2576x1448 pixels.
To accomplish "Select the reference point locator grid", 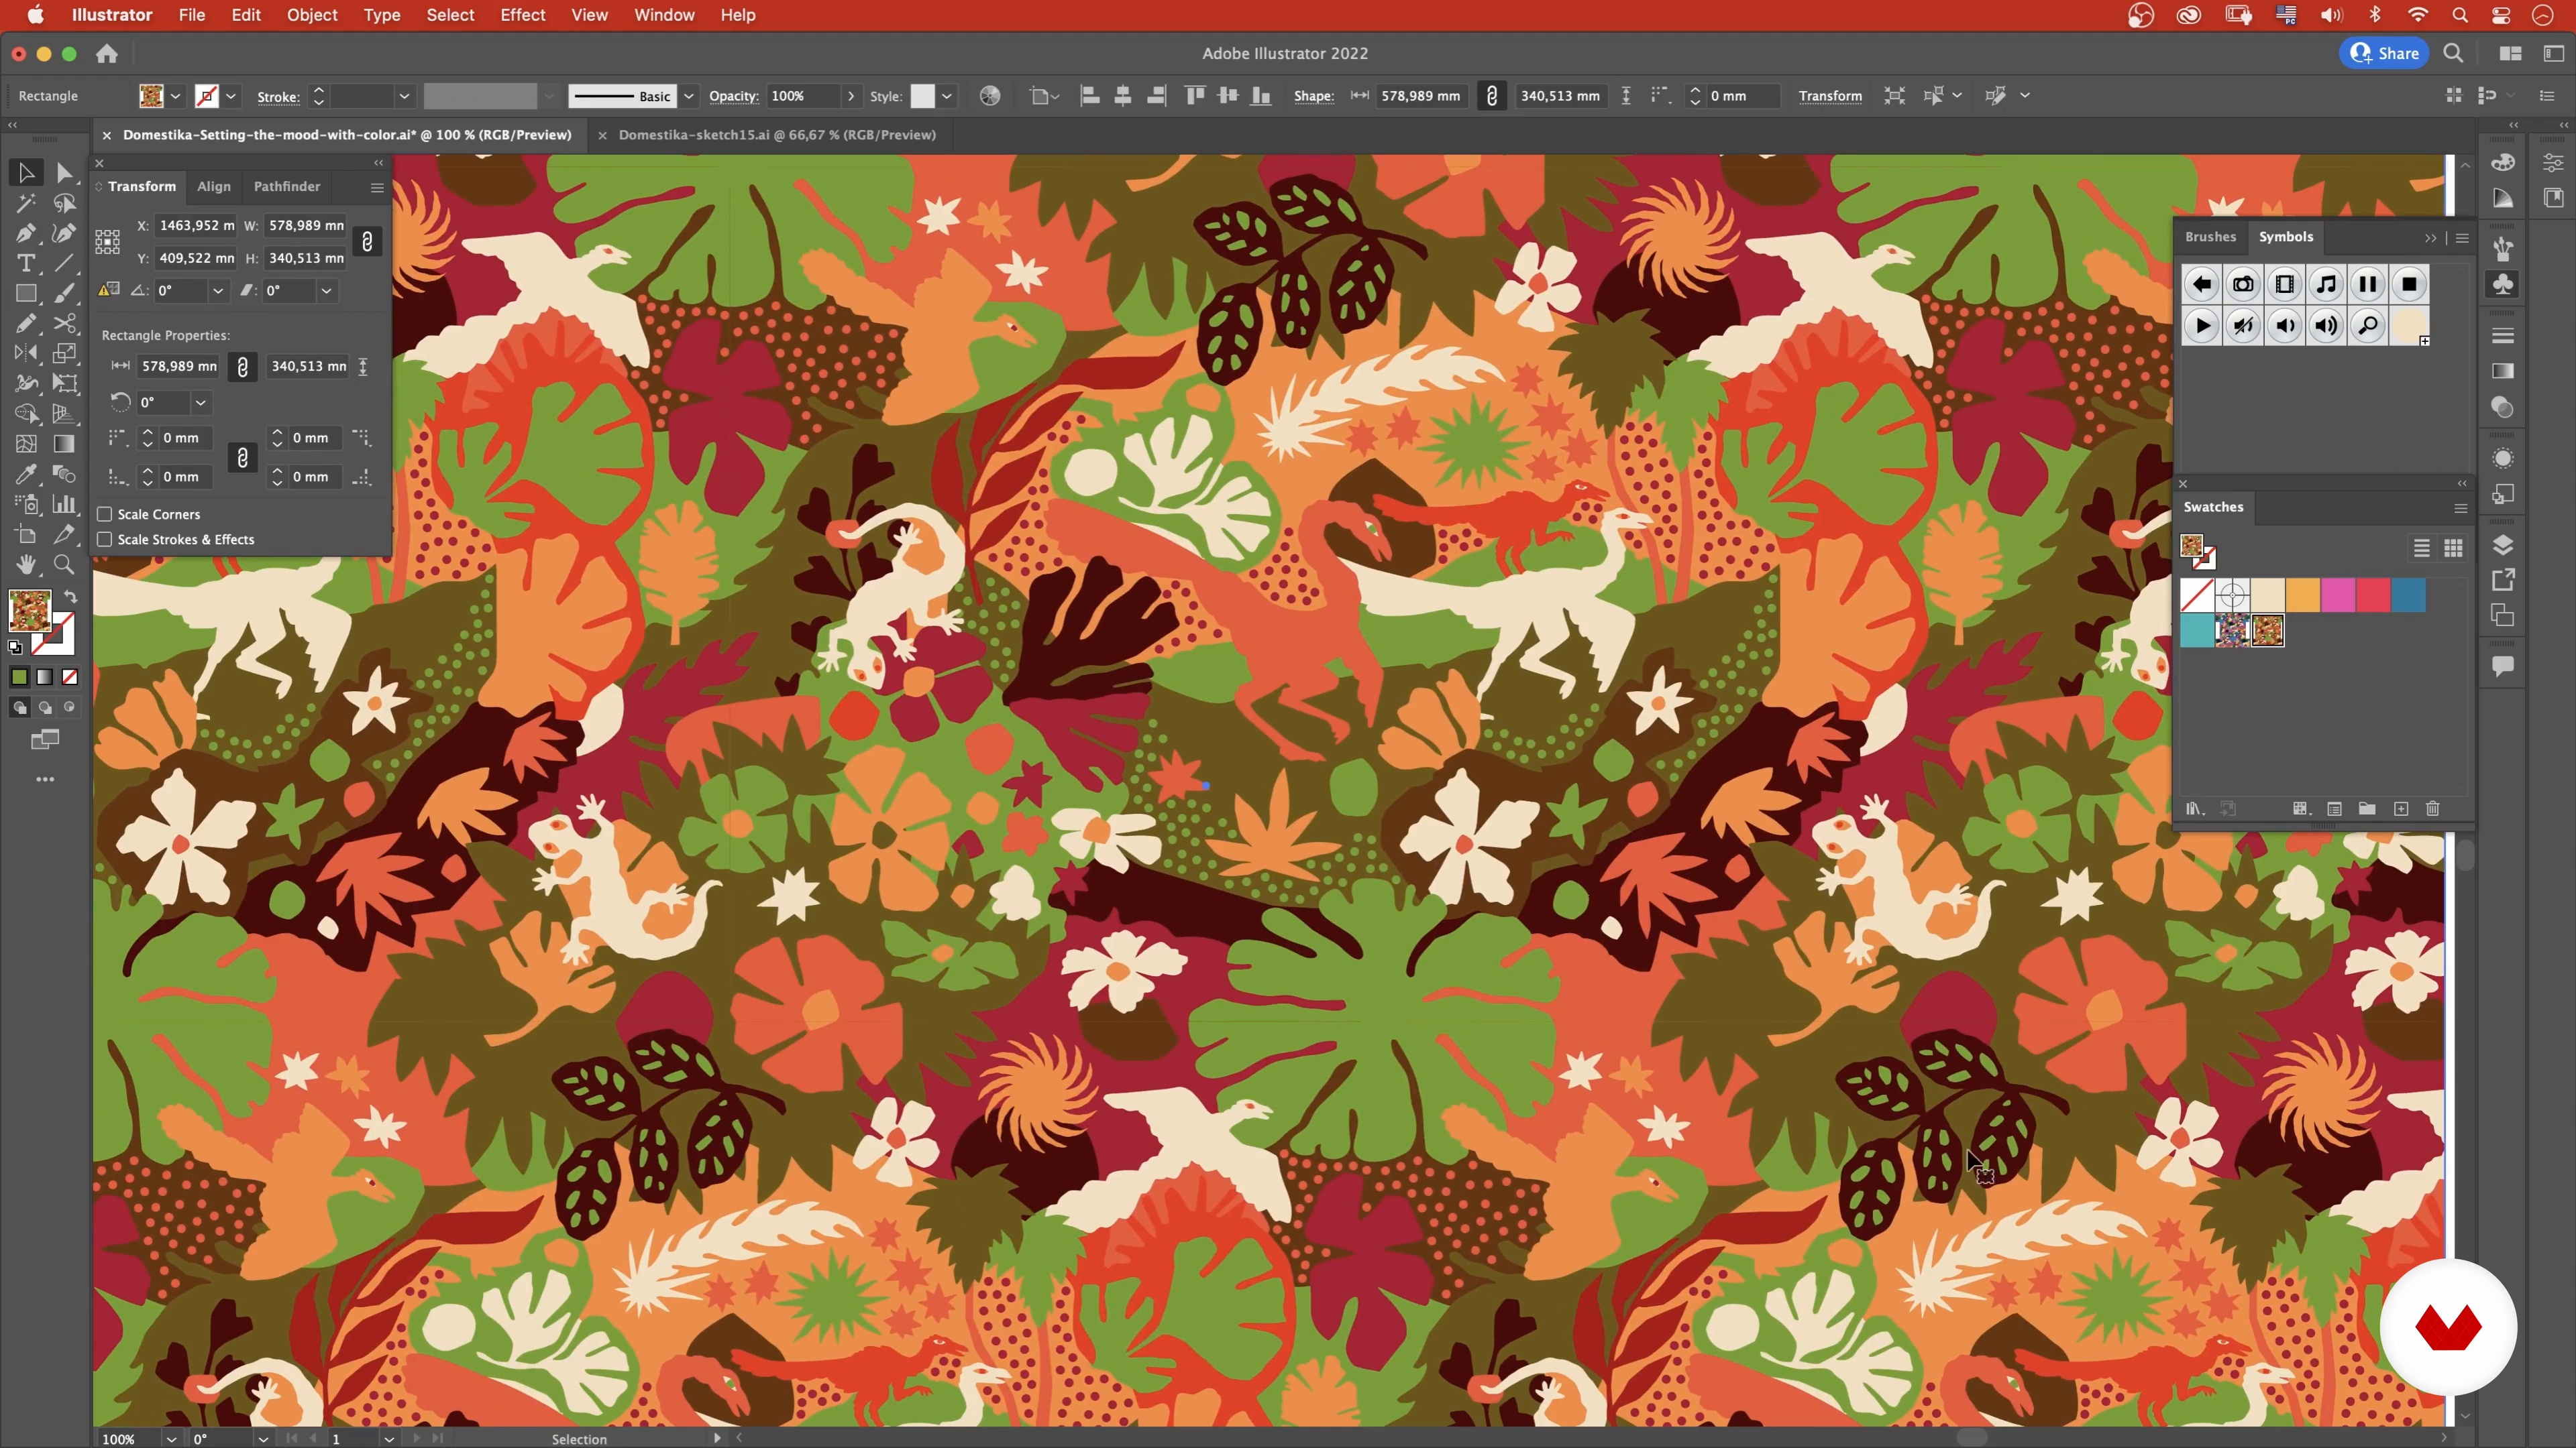I will (107, 242).
